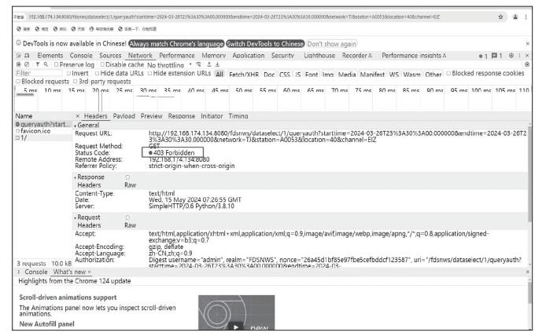Tick the Blocked response cookies checkbox
Screen dimensions: 557x336
coord(449,73)
